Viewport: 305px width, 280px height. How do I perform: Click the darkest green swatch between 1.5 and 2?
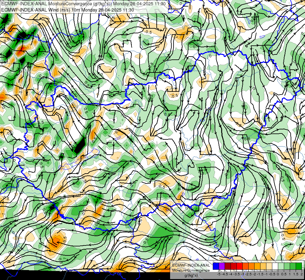click(x=299, y=266)
